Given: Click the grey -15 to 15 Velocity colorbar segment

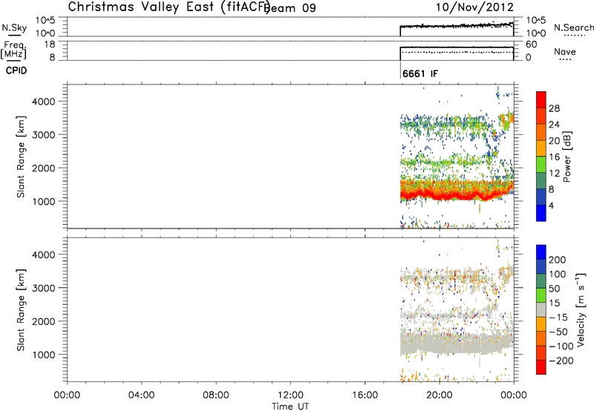Looking at the screenshot, I should click(541, 309).
